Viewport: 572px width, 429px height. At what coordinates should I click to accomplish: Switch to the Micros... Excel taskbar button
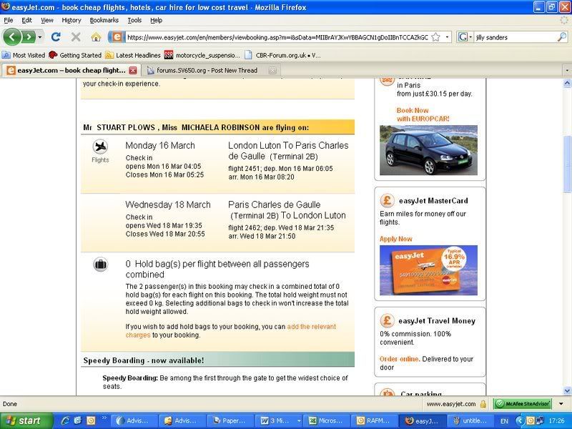(327, 421)
